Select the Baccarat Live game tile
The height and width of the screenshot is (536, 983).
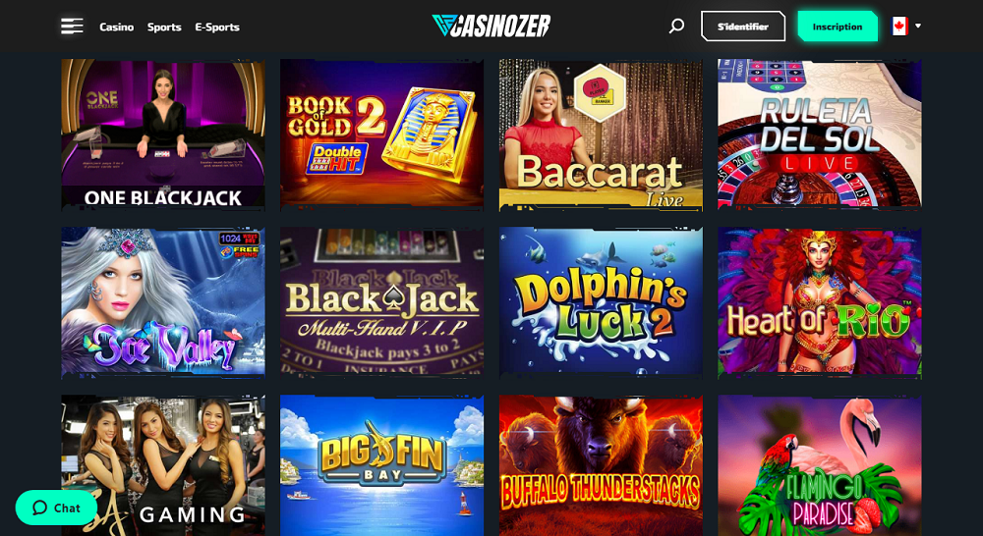(x=601, y=134)
